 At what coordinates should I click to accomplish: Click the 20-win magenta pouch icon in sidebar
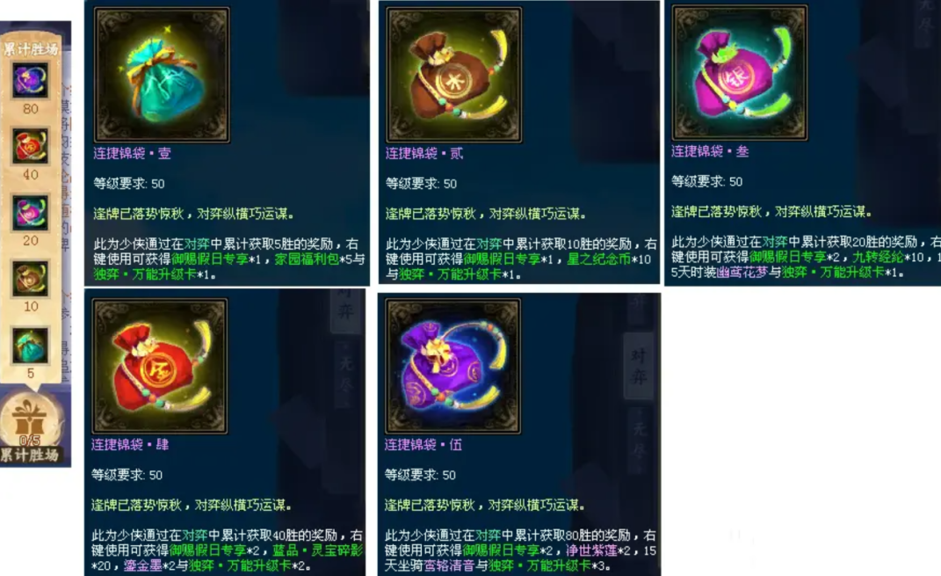pyautogui.click(x=30, y=212)
